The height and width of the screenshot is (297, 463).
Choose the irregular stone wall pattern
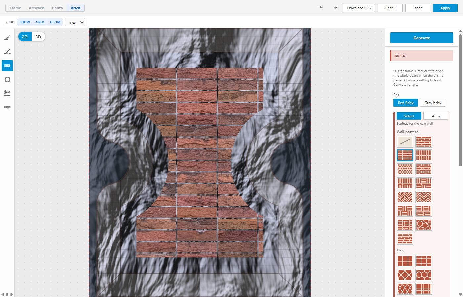click(x=424, y=225)
